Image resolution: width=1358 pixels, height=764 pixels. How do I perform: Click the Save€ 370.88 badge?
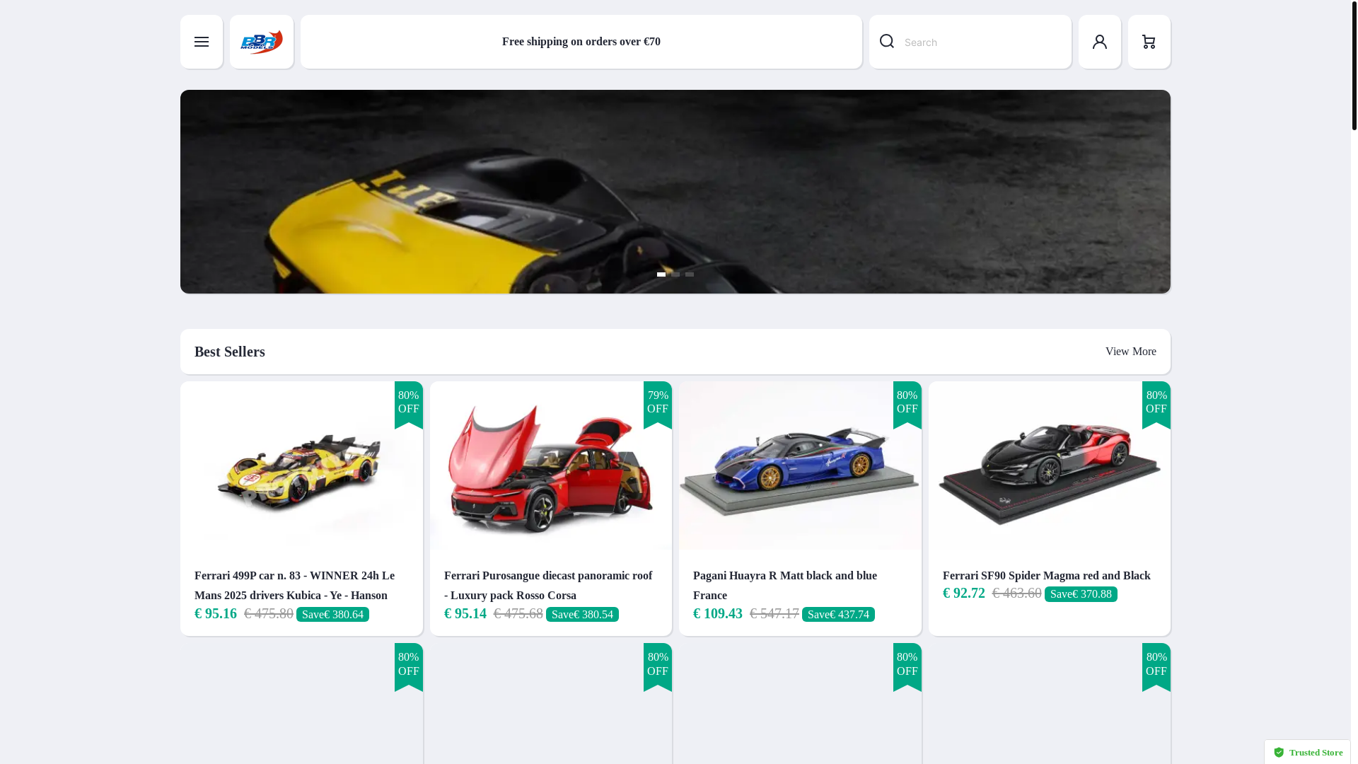[x=1081, y=594]
